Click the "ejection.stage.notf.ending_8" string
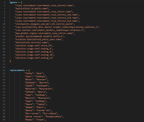The width and height of the screenshot is (144, 122). tap(33, 52)
